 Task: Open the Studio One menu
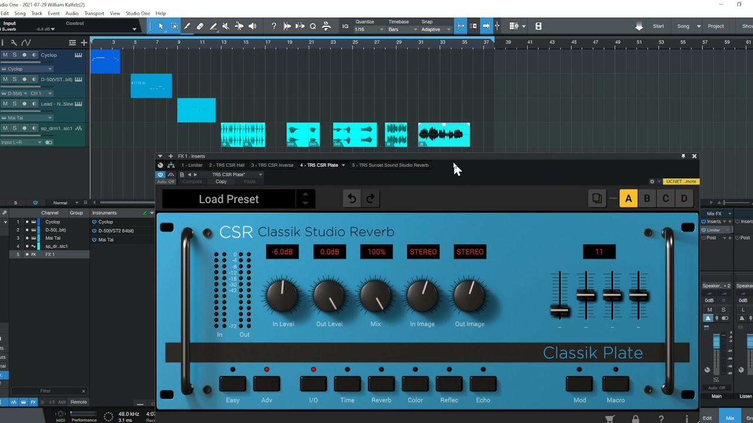click(138, 13)
